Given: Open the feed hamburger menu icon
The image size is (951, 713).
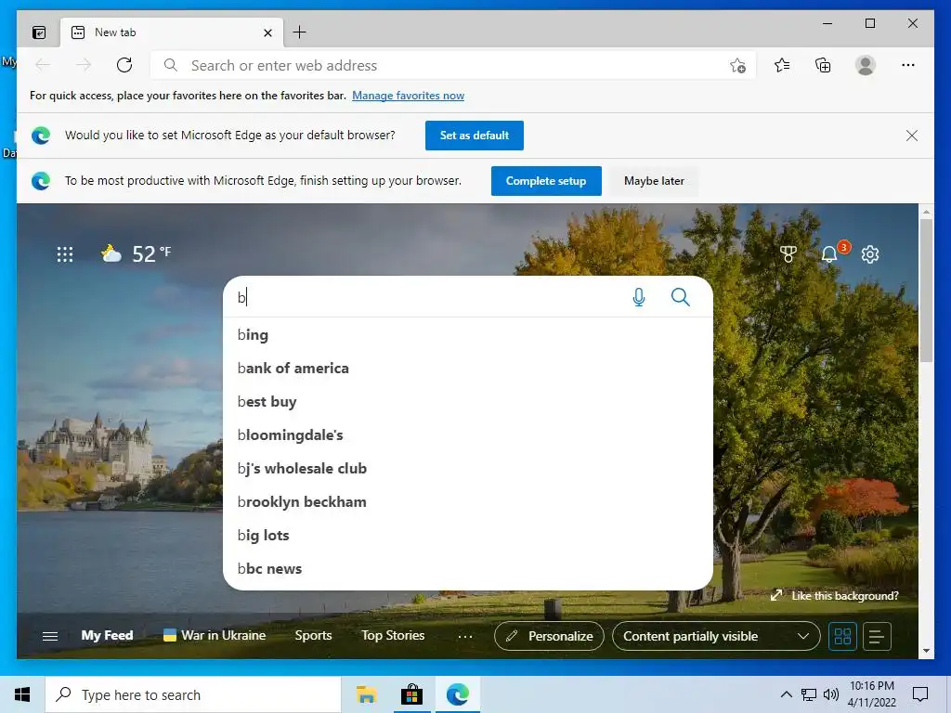Looking at the screenshot, I should coord(50,636).
